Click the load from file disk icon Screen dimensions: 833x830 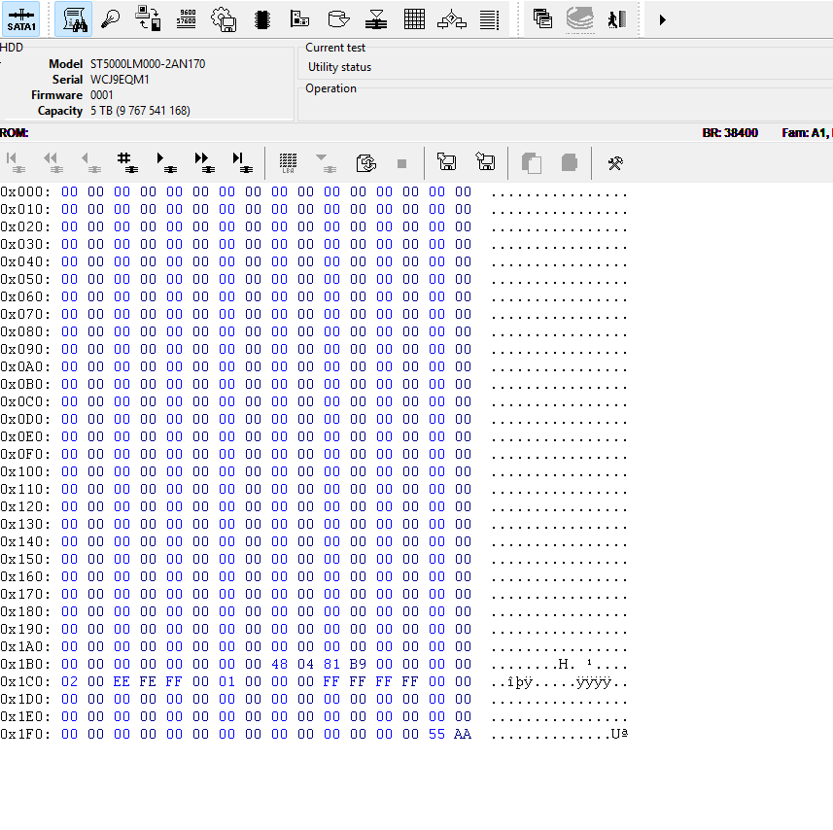pyautogui.click(x=447, y=162)
